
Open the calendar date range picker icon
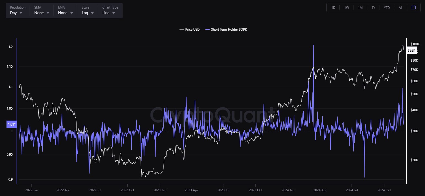[413, 7]
